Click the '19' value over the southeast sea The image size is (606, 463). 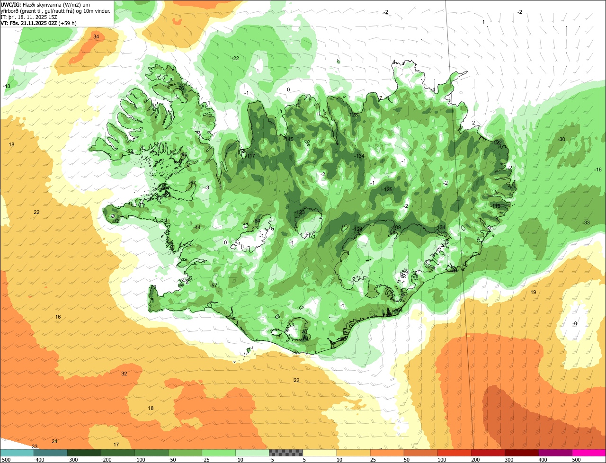[533, 292]
